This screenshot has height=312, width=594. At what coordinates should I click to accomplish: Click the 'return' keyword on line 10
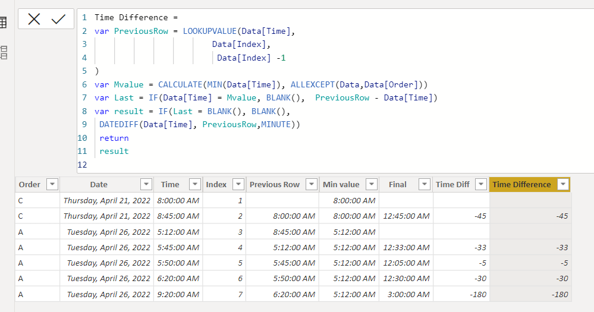point(114,138)
